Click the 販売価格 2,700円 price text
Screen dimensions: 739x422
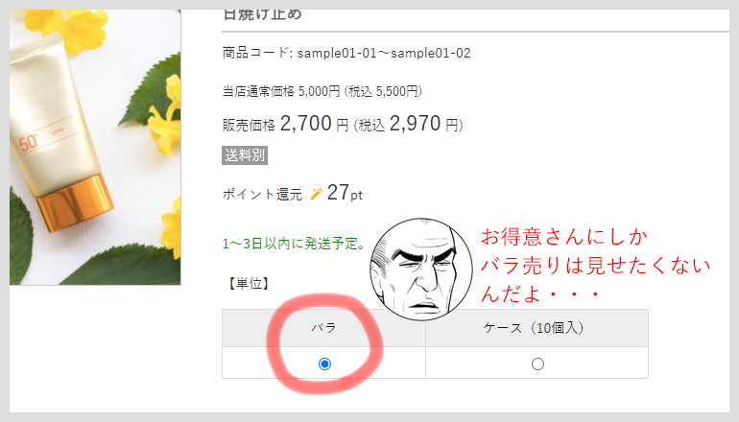pos(286,125)
